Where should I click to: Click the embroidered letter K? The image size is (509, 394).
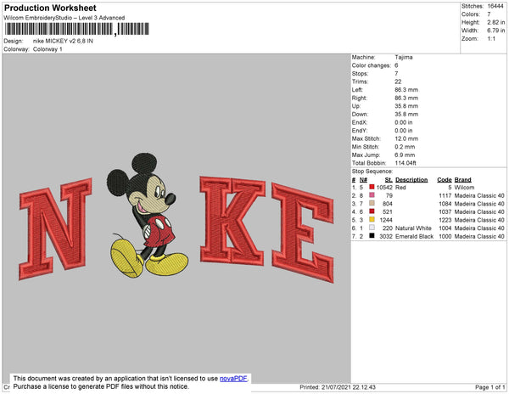pyautogui.click(x=232, y=221)
